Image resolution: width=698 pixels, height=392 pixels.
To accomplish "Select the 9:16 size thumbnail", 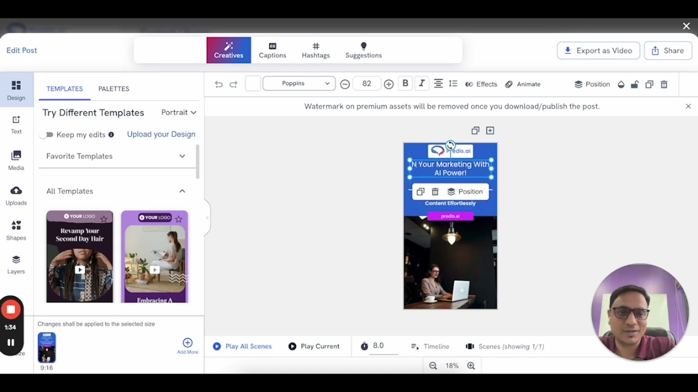I will (x=46, y=347).
